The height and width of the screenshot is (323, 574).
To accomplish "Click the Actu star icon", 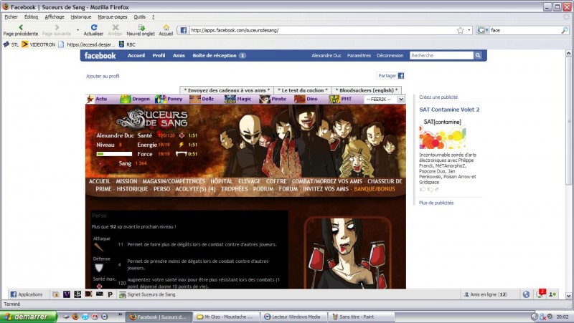I will click(90, 99).
